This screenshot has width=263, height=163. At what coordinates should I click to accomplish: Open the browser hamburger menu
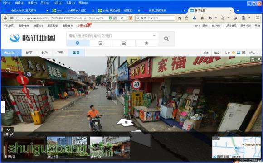pos(258,18)
